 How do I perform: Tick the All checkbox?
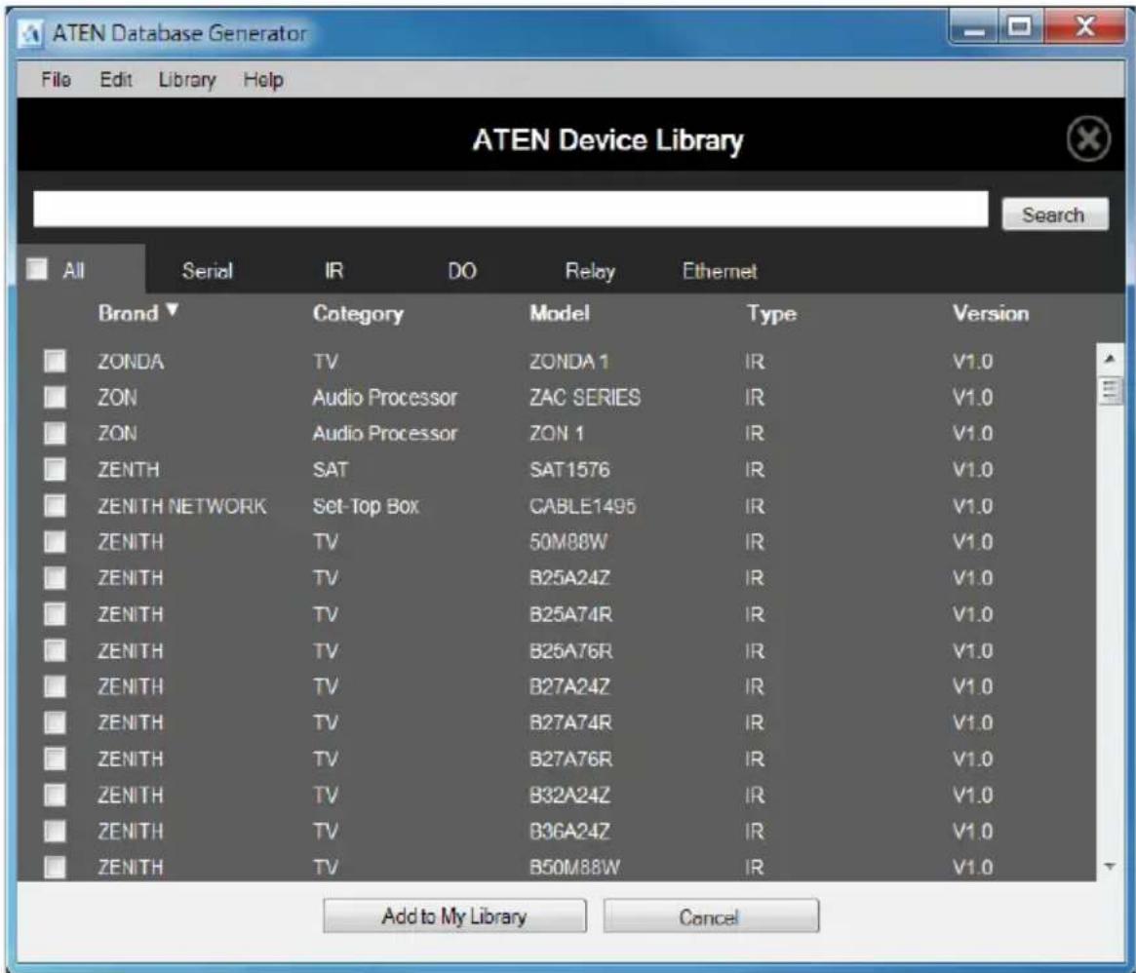click(x=36, y=269)
